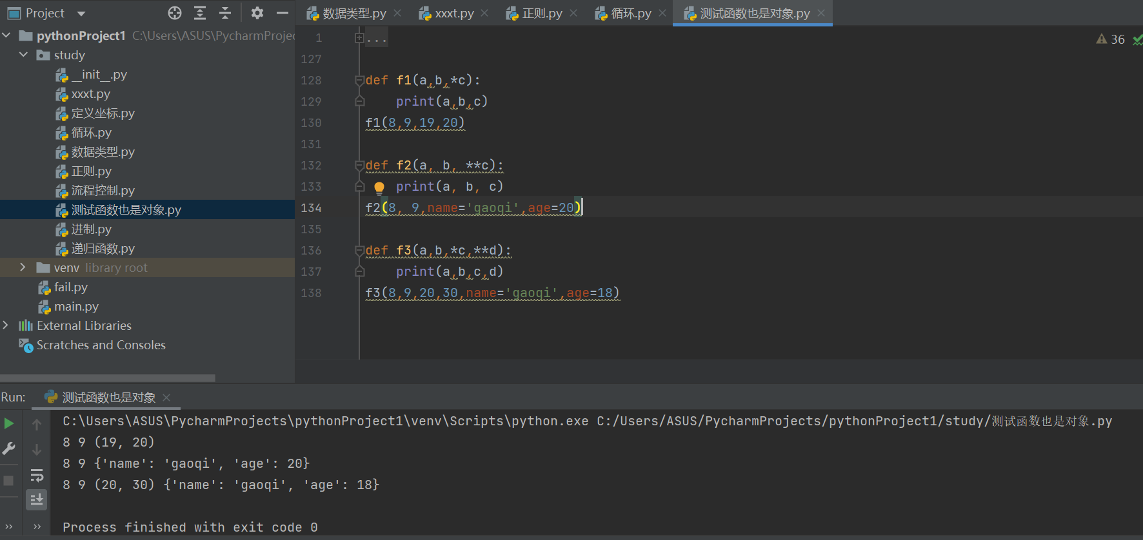Image resolution: width=1143 pixels, height=540 pixels.
Task: Close the 循环.py editor tab
Action: click(x=662, y=13)
